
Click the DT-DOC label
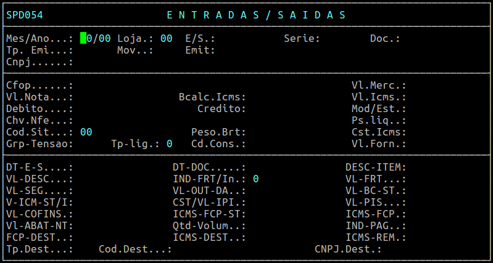click(209, 167)
